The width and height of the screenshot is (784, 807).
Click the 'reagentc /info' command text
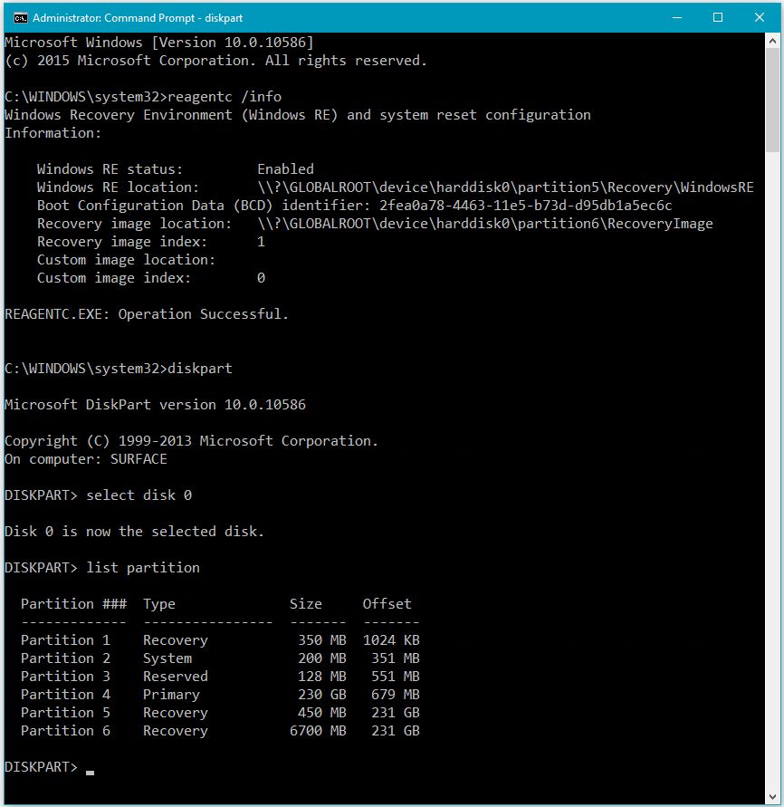tap(225, 97)
